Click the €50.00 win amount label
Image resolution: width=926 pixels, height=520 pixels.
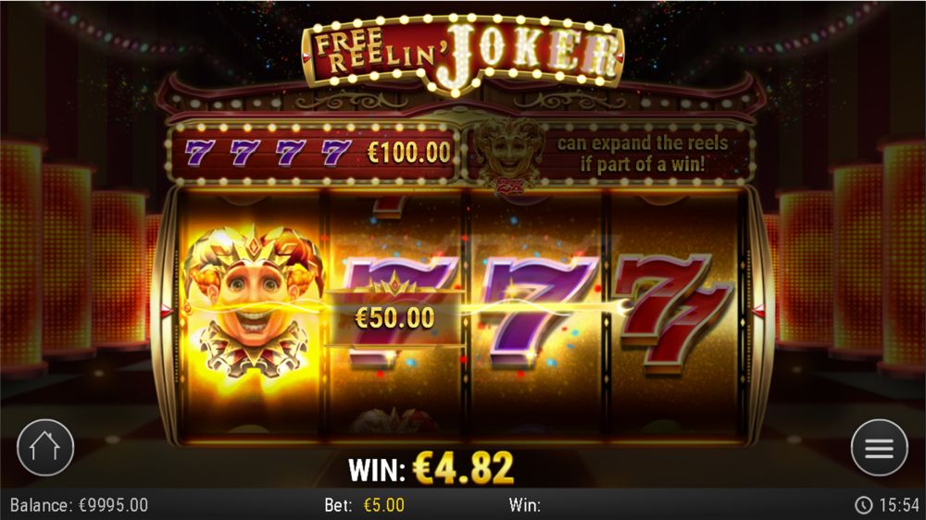tap(394, 318)
